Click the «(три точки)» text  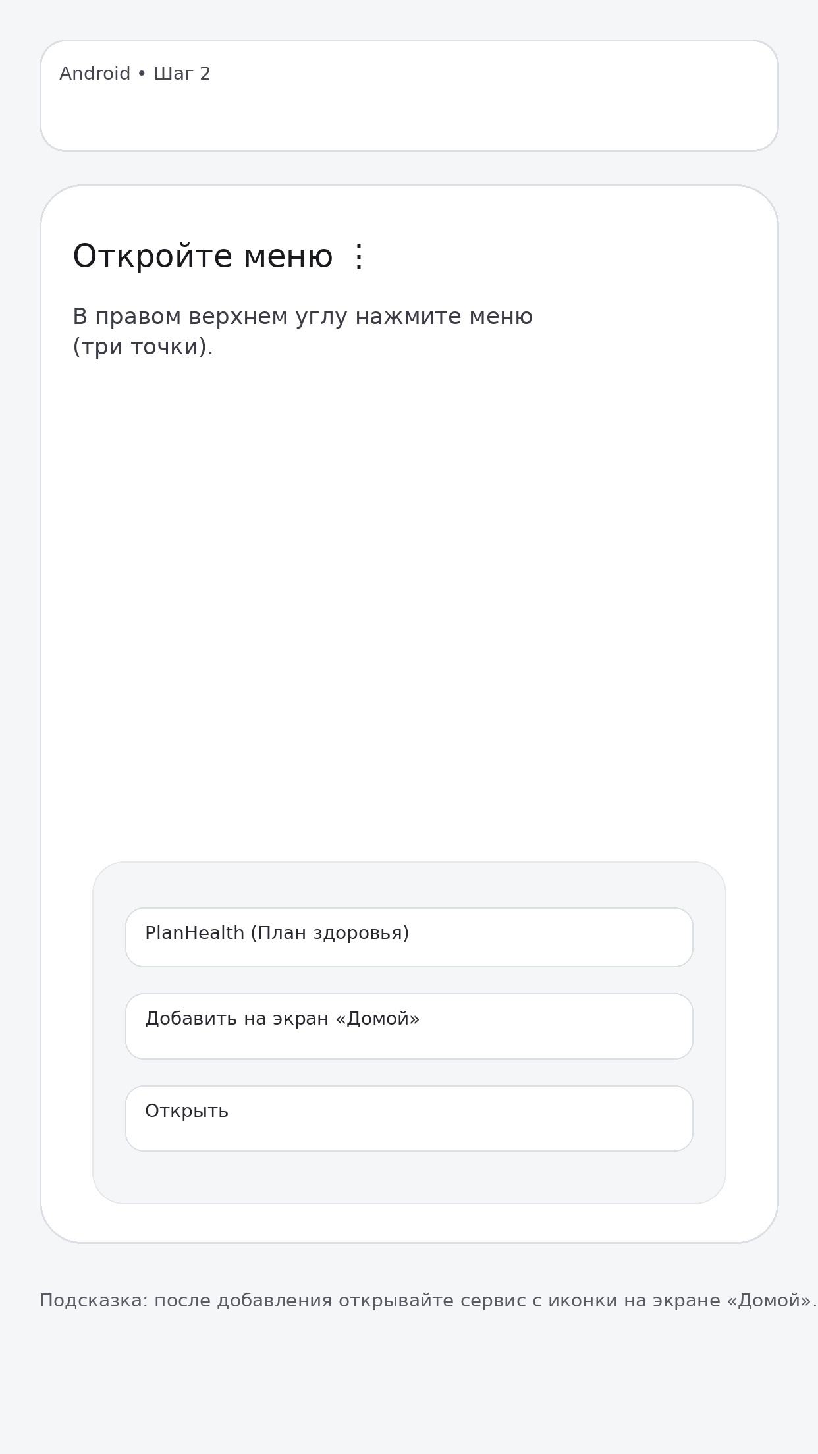(142, 347)
